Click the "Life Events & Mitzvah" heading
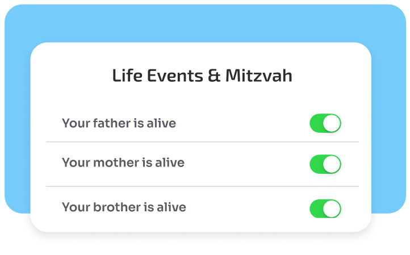This screenshot has height=255, width=410. click(202, 76)
